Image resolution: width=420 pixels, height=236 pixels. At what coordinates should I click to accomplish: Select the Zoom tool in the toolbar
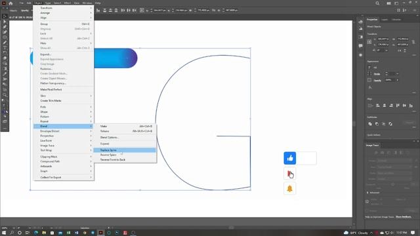click(x=5, y=94)
